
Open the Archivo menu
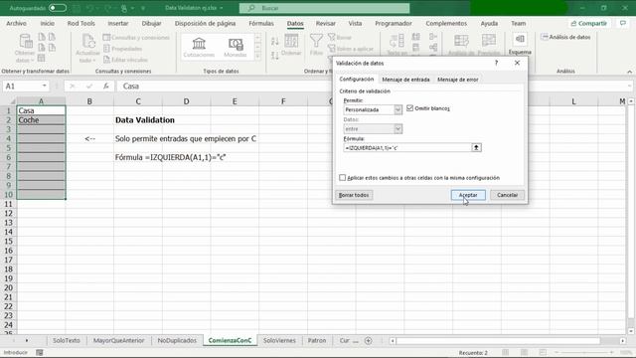(x=16, y=24)
